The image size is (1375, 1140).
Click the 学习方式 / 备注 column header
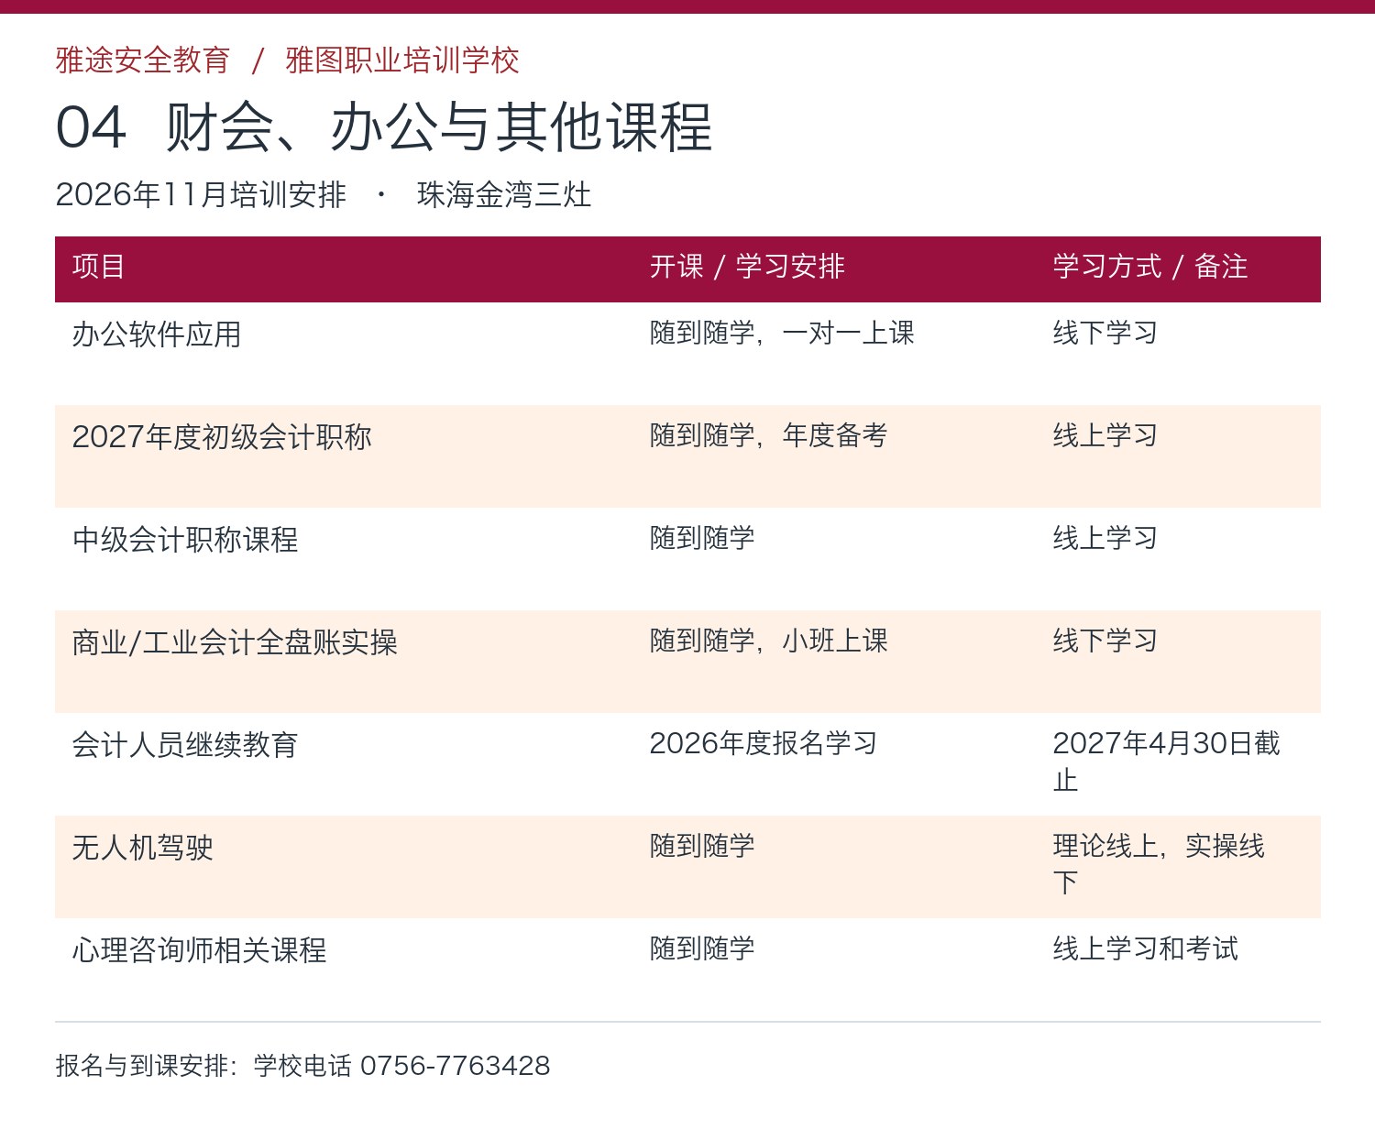pyautogui.click(x=1150, y=267)
